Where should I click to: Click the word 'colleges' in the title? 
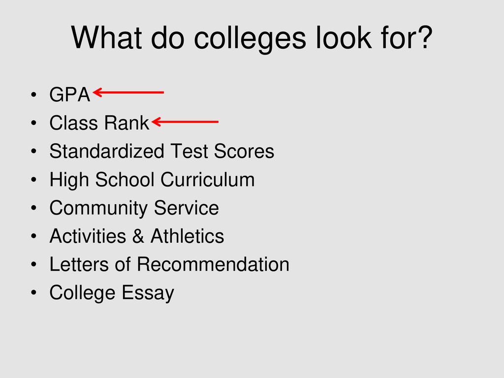pos(250,39)
